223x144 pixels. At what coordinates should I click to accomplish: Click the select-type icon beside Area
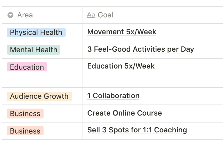[10, 15]
